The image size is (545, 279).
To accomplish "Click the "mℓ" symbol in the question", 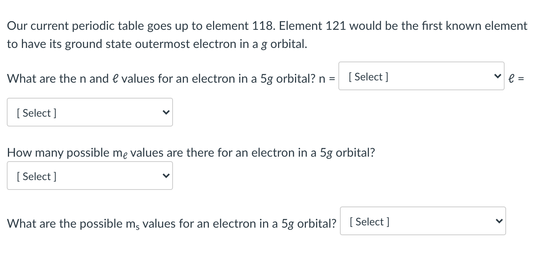I will (x=120, y=154).
